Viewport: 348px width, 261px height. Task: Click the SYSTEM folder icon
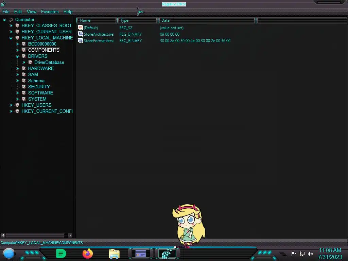(24, 99)
